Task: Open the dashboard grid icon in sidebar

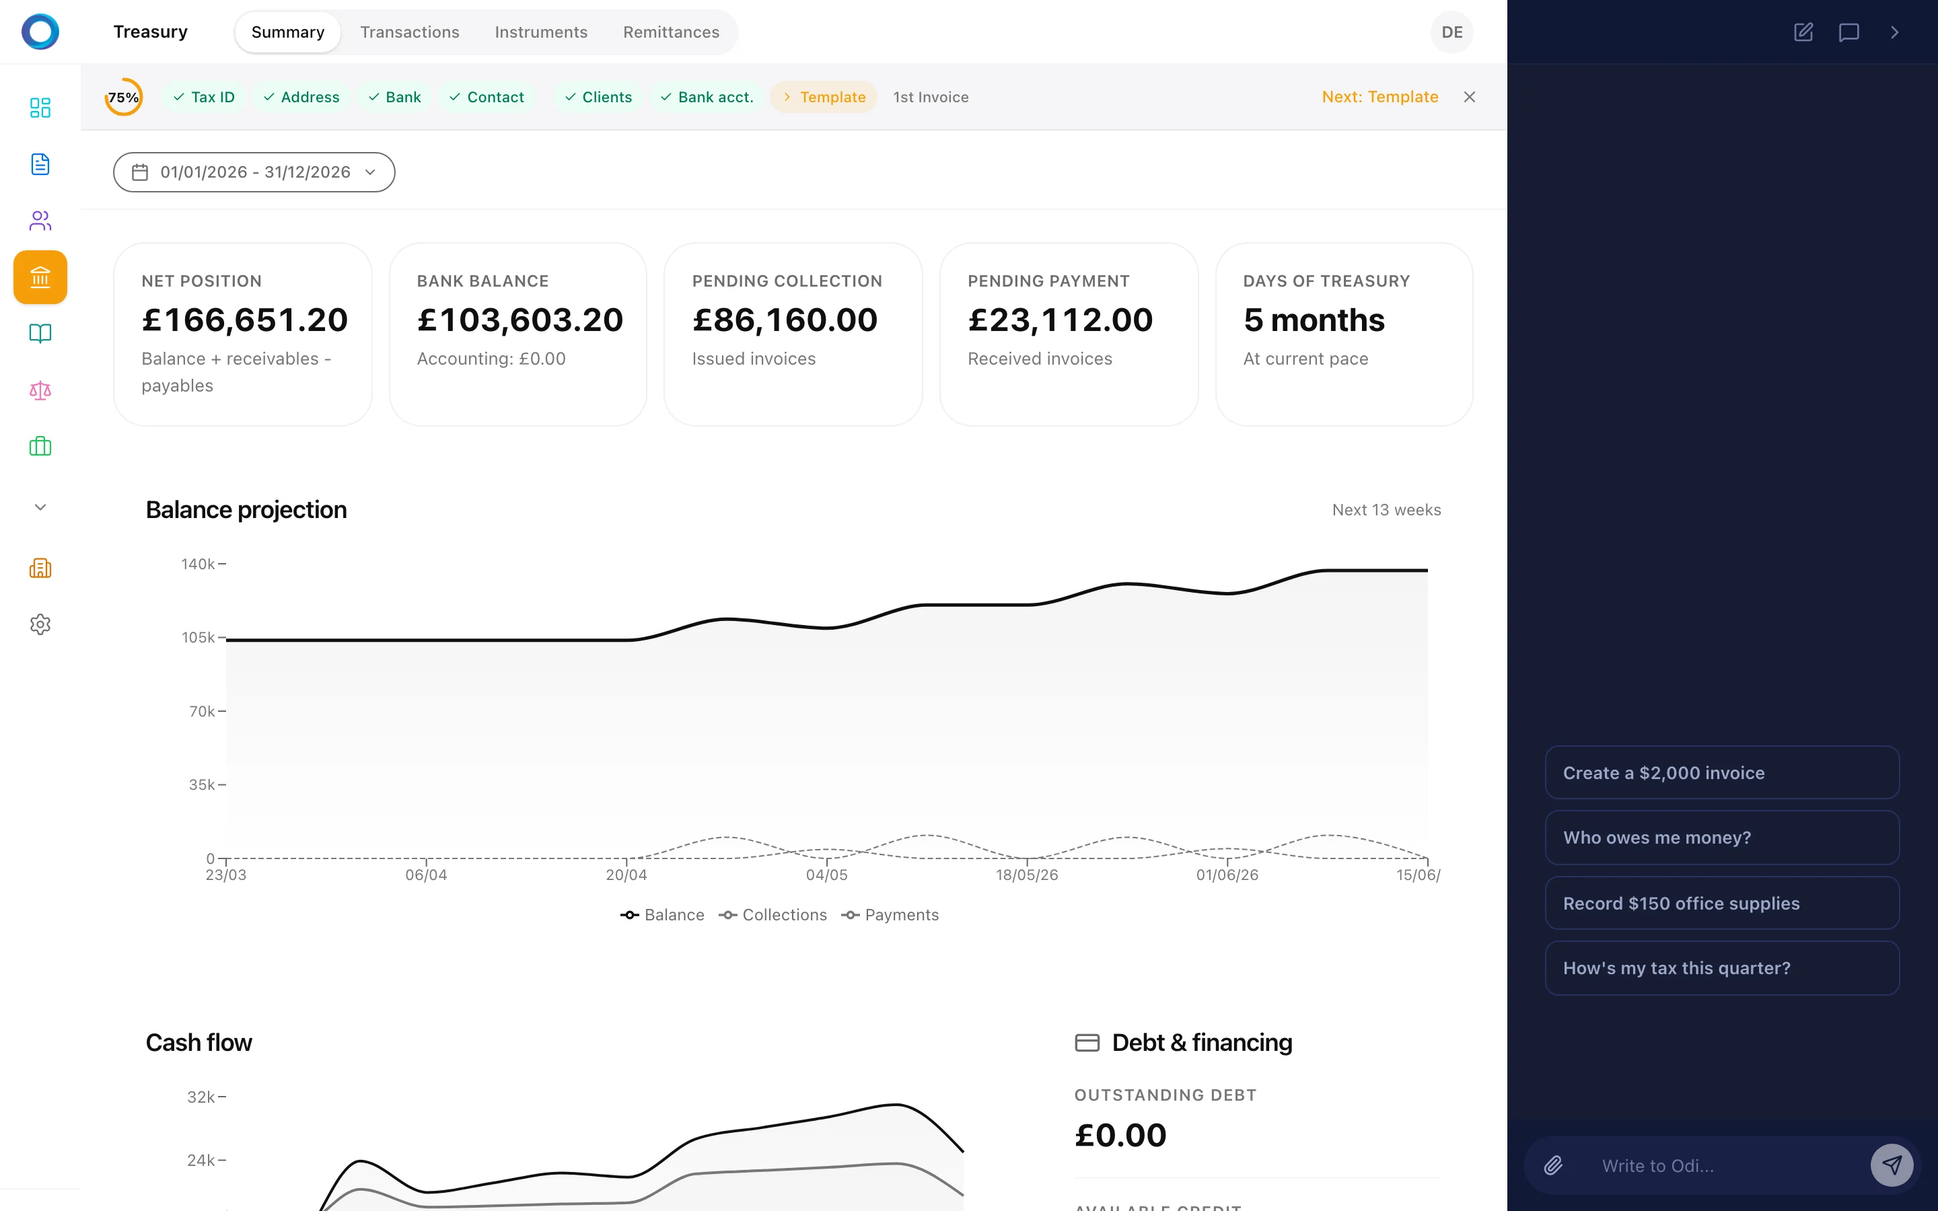Action: [x=40, y=108]
